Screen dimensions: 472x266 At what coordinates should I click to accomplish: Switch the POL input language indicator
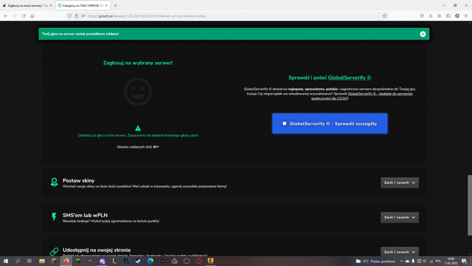tap(438, 261)
